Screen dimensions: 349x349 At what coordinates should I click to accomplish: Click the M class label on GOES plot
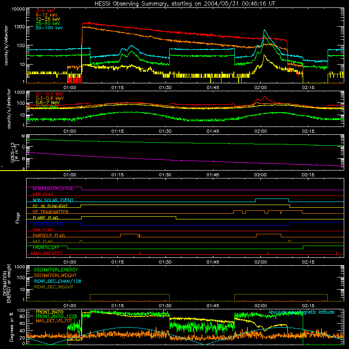point(23,136)
